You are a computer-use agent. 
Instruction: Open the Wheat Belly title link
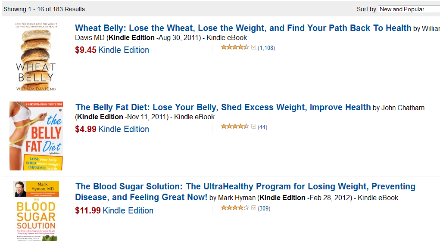point(243,28)
